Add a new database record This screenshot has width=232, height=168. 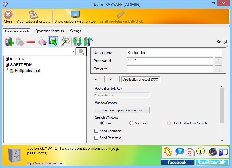pyautogui.click(x=9, y=42)
